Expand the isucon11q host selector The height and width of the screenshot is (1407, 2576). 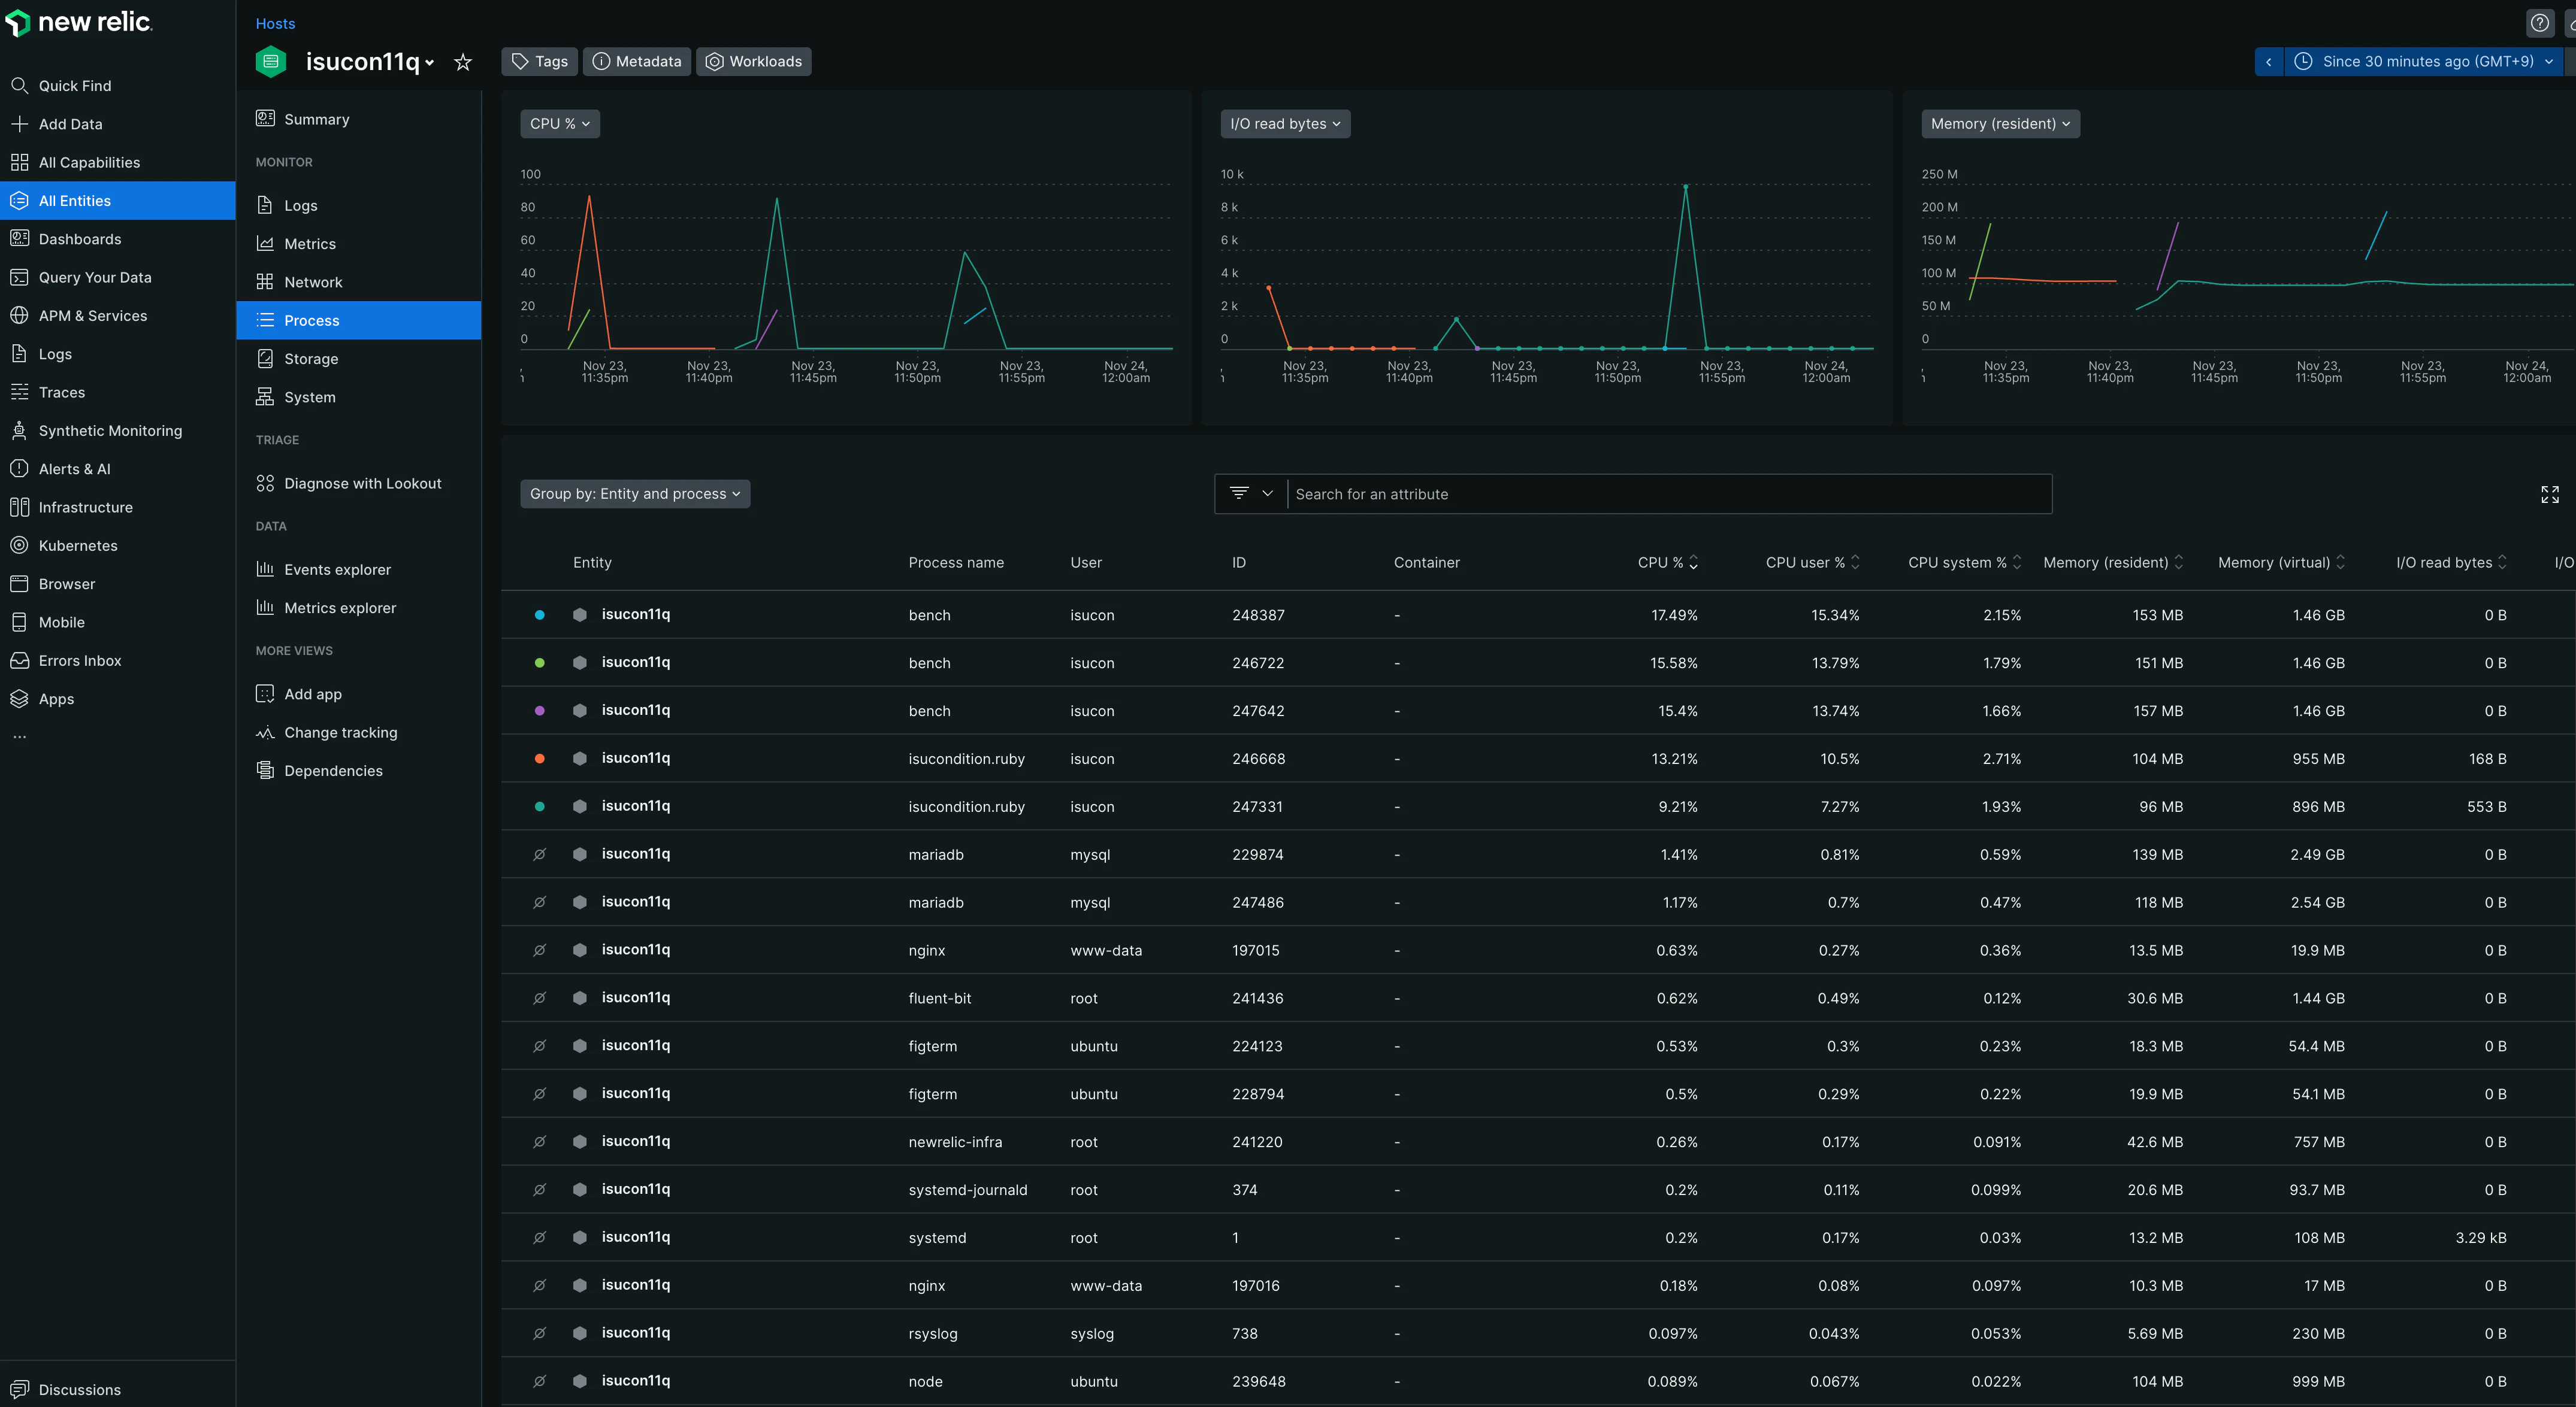tap(370, 62)
